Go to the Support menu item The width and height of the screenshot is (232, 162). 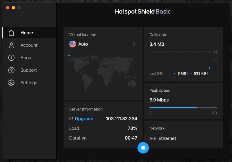tap(29, 70)
